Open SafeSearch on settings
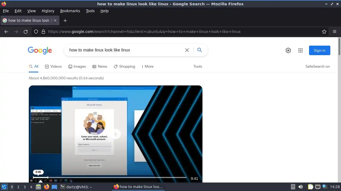The image size is (341, 191). (318, 67)
